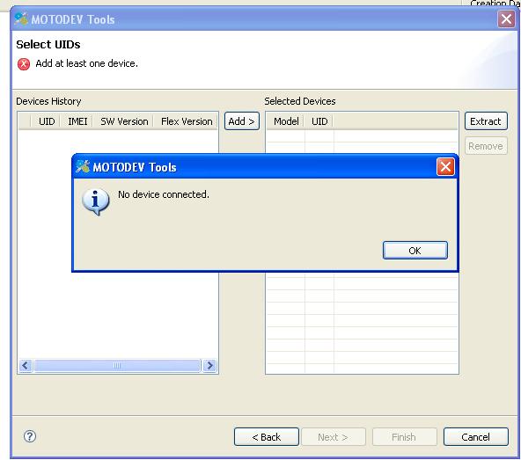
Task: Click the disabled Remove button
Action: tap(486, 146)
